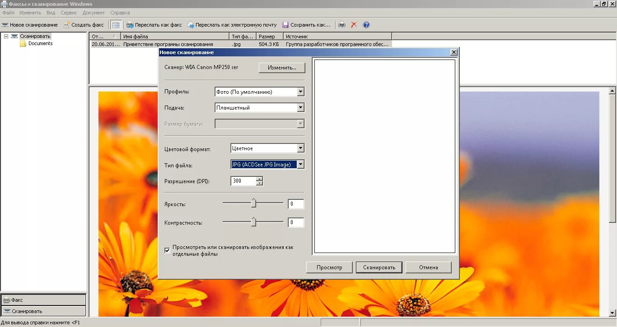This screenshot has width=617, height=327.
Task: Toggle the separate-files scan checkbox
Action: pyautogui.click(x=168, y=250)
